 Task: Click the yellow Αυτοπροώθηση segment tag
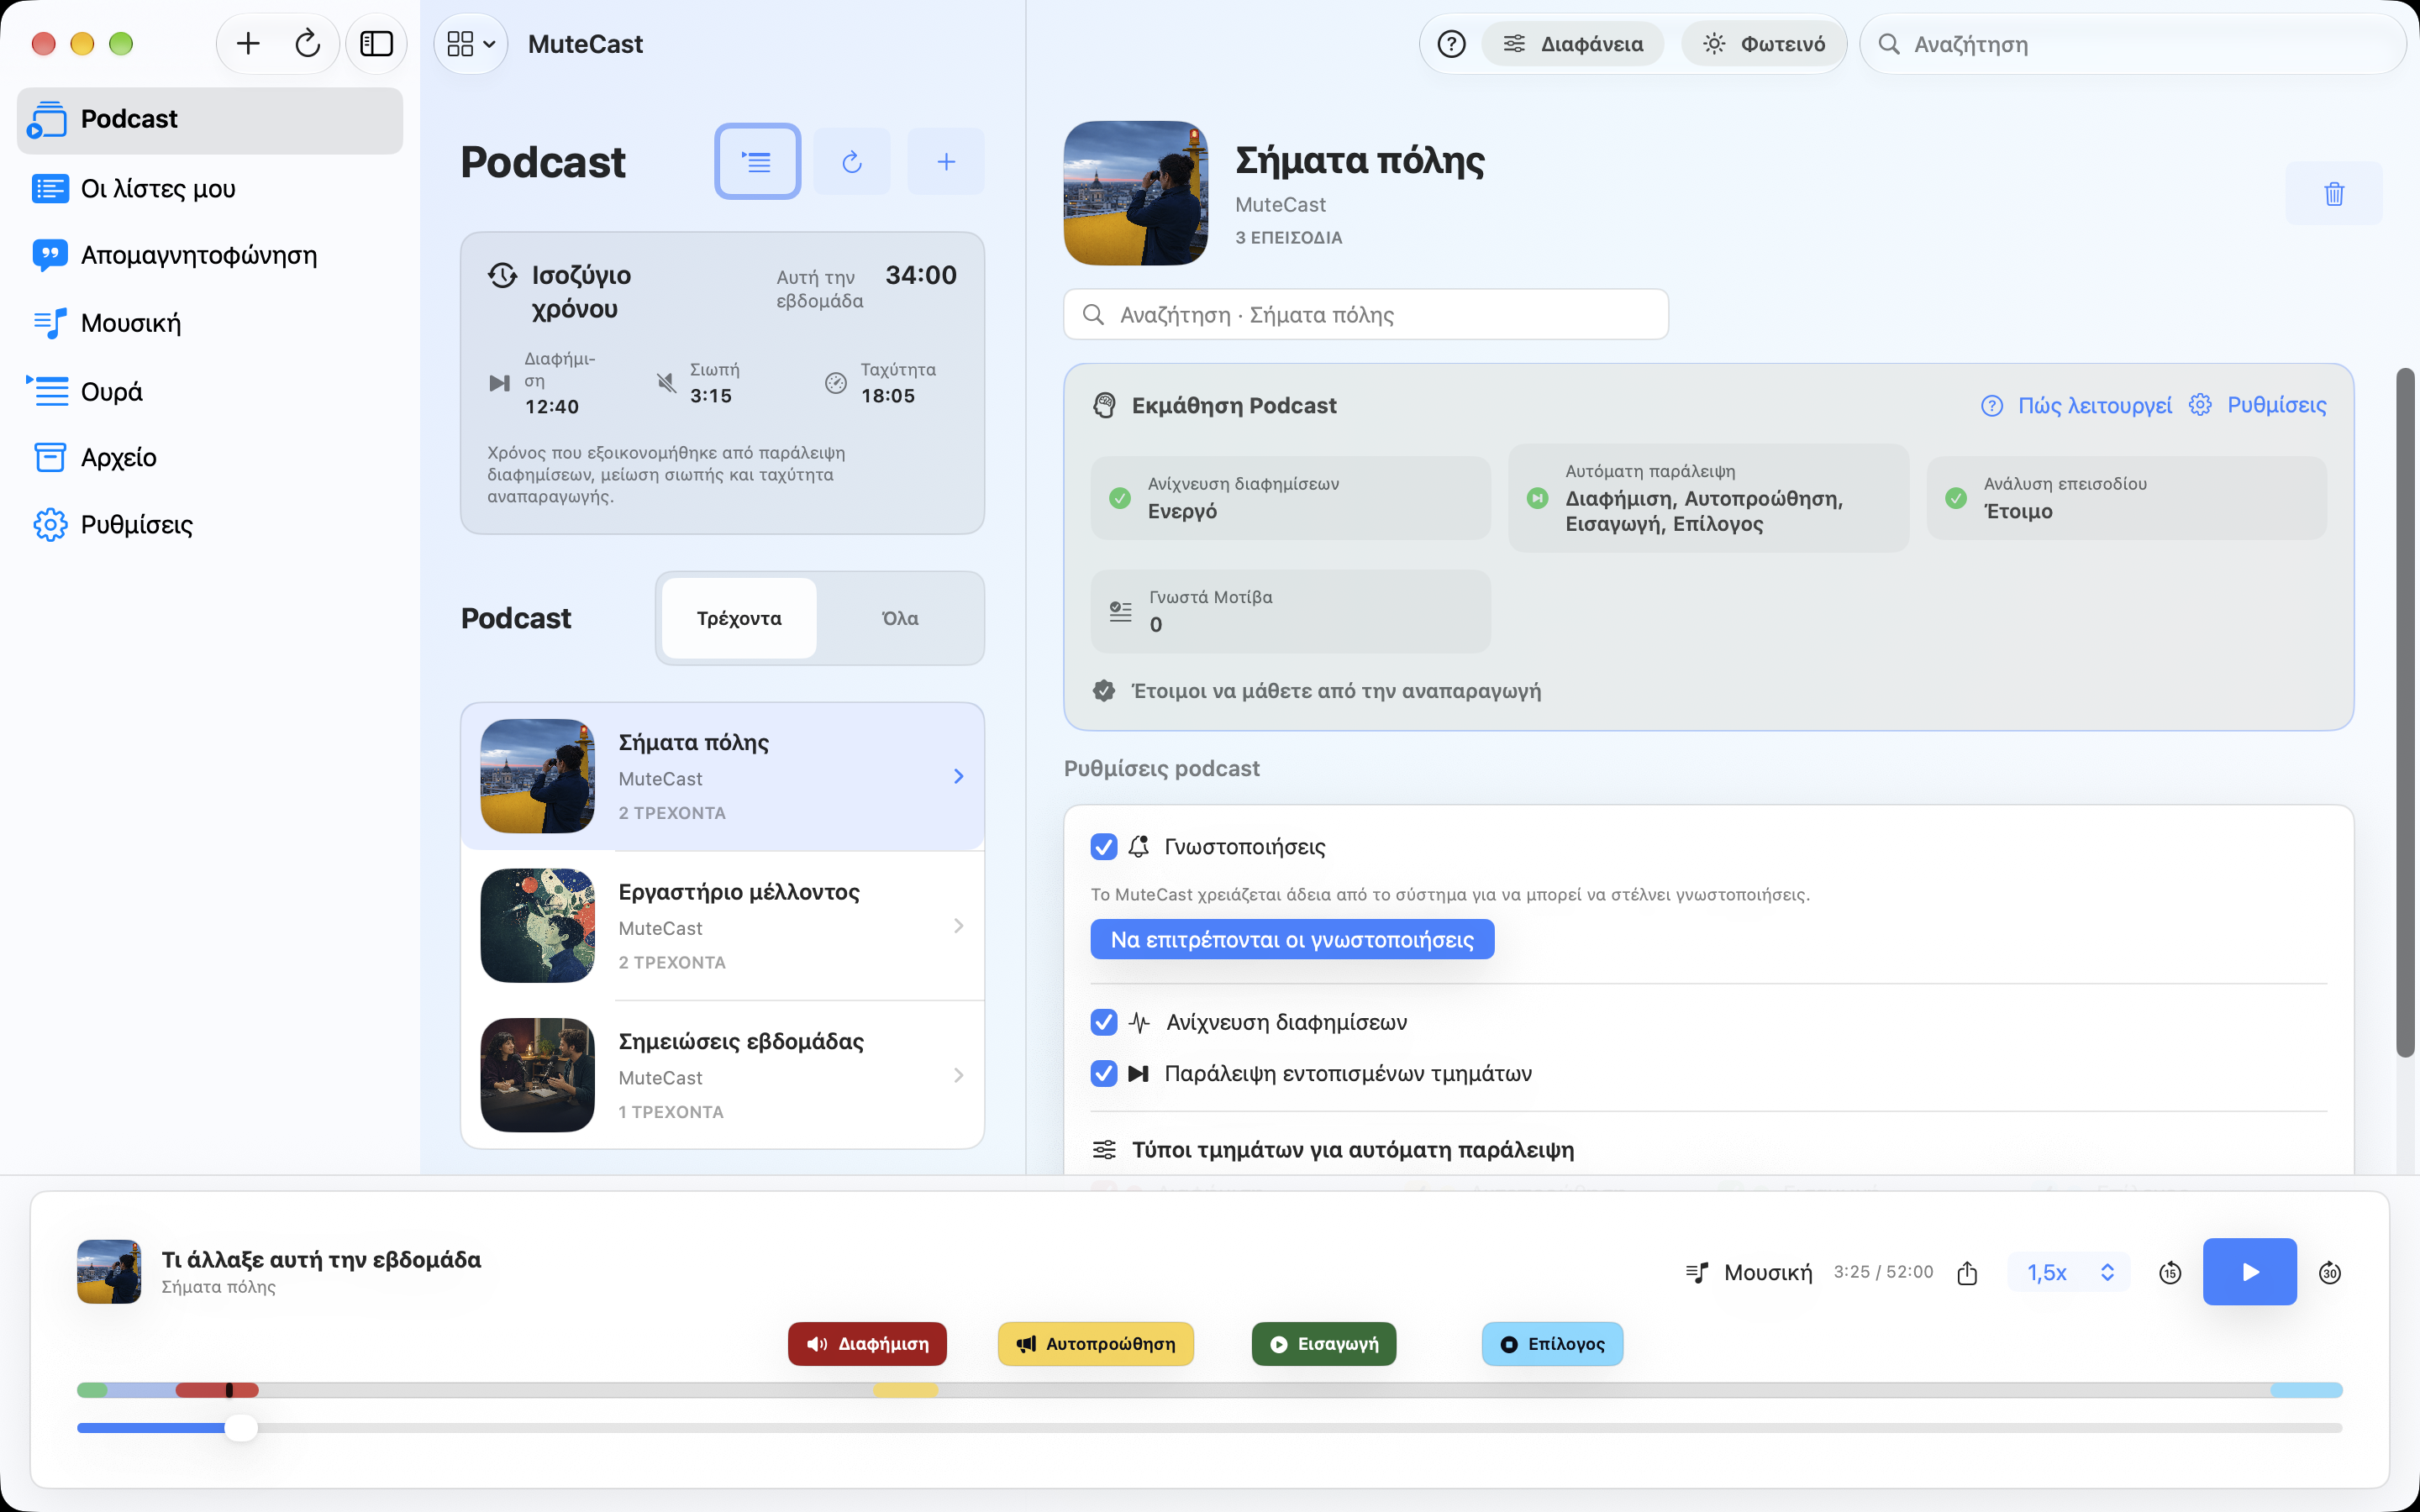tap(1096, 1344)
